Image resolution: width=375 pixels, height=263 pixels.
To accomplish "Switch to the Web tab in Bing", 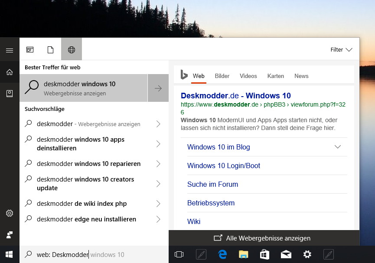I will [x=199, y=76].
